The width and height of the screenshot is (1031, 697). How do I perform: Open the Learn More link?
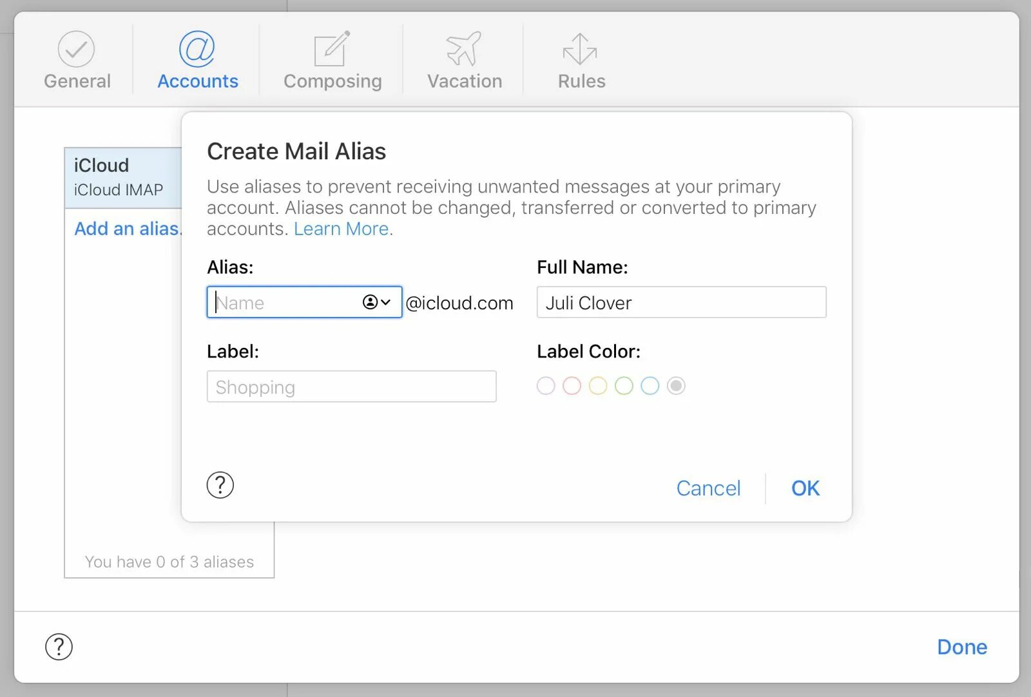tap(342, 229)
